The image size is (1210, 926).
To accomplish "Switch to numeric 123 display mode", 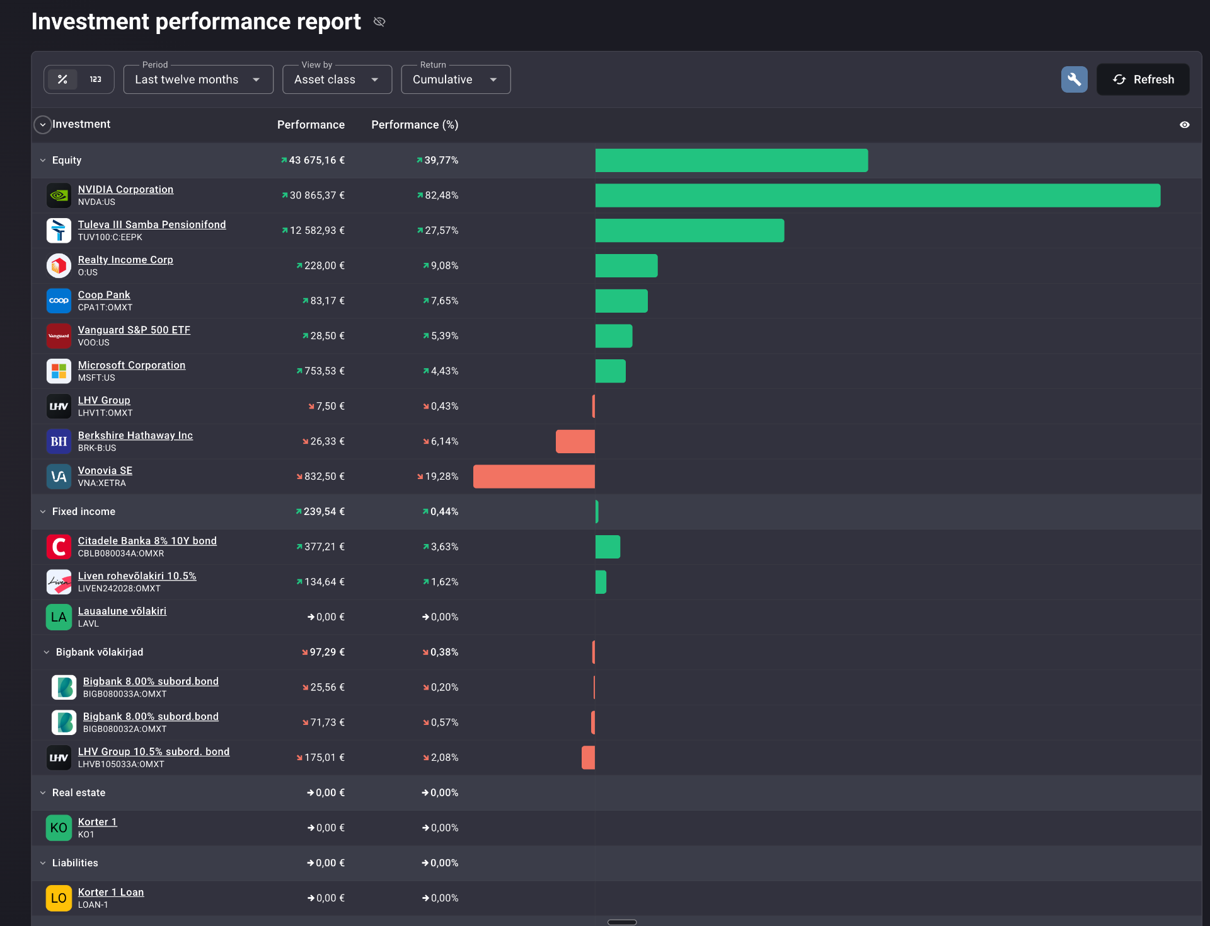I will pos(96,79).
